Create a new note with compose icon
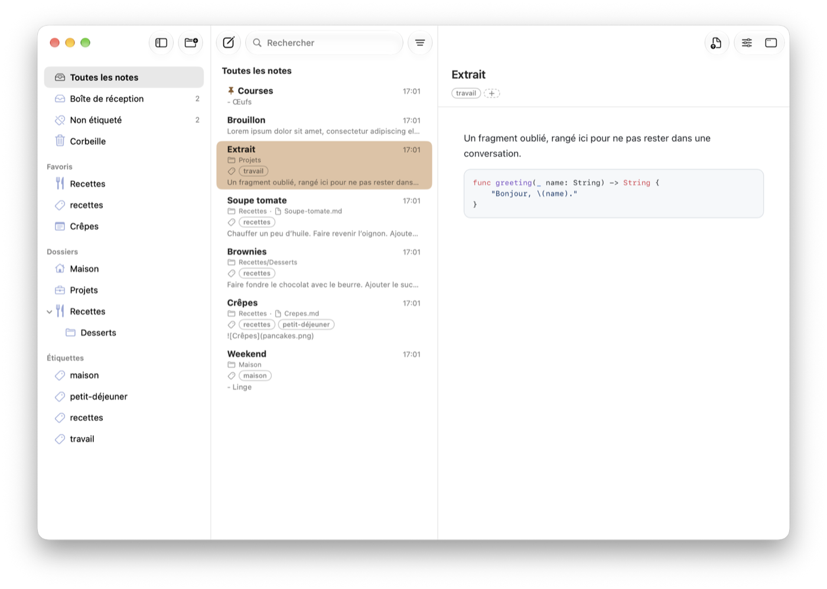 [x=229, y=42]
